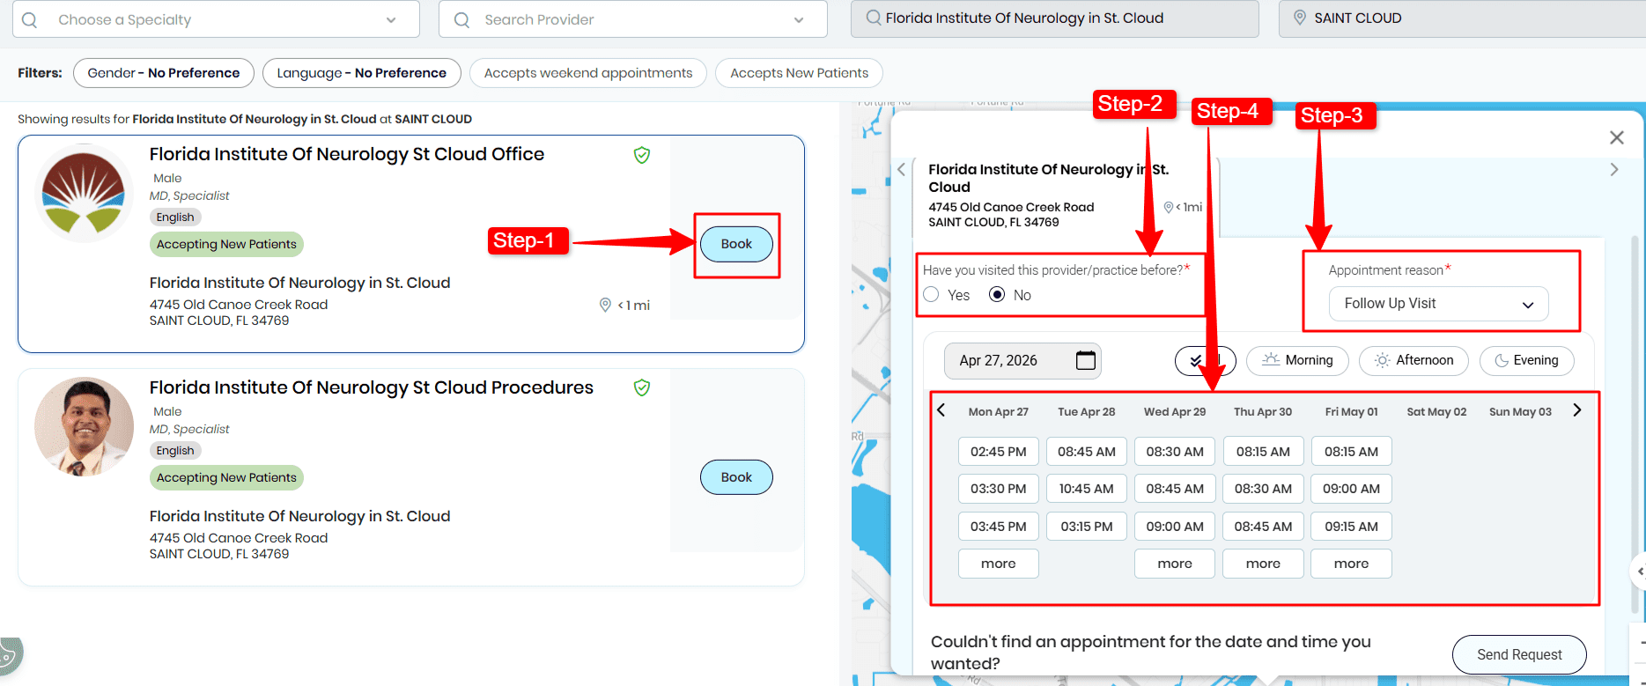This screenshot has width=1646, height=686.
Task: Click Florida Institute of Neurology logo thumbnail
Action: 84,194
